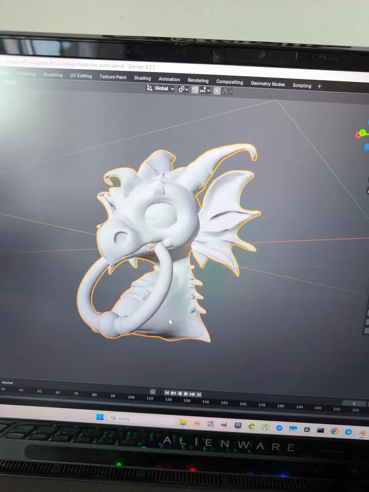Open the Epic Games taskbar icon

[x=238, y=425]
